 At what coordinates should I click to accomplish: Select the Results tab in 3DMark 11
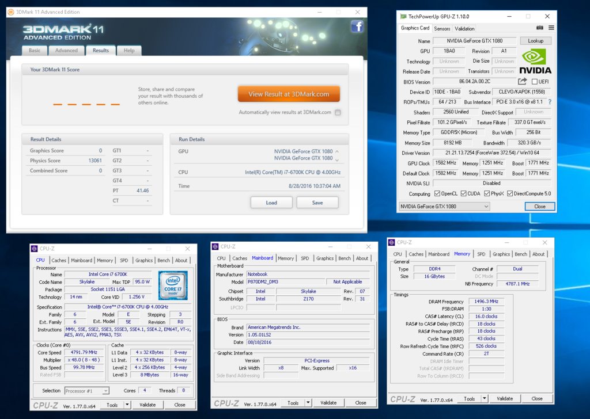[100, 50]
